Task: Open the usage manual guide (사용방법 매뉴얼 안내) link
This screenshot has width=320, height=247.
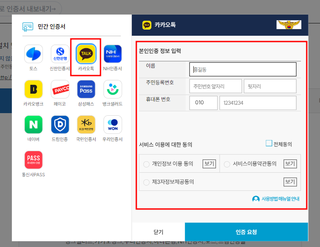Action: [281, 199]
